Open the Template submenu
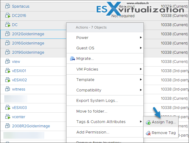 (105, 80)
